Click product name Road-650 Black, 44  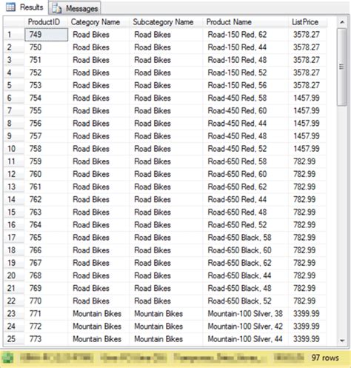click(x=239, y=275)
